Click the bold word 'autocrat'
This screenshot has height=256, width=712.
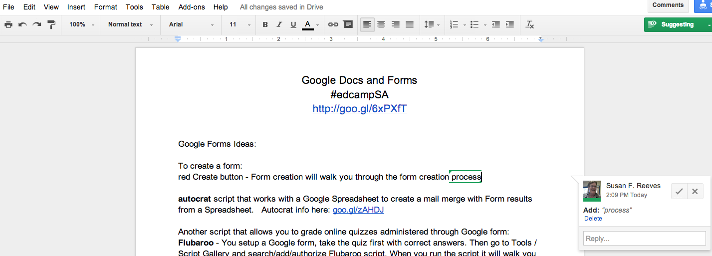pos(195,199)
